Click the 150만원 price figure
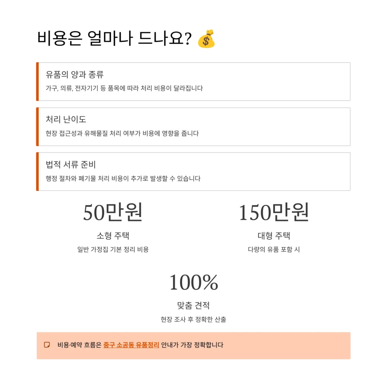Viewport: 387px width, 387px height. (274, 212)
